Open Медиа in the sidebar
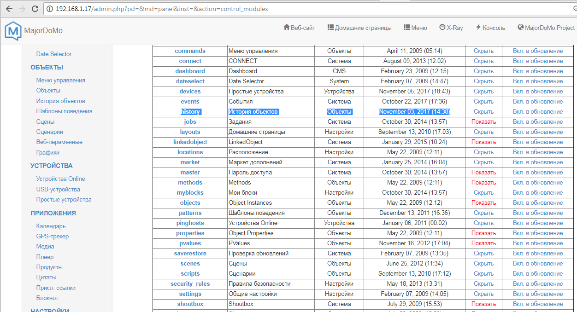This screenshot has height=312, width=577. (45, 246)
